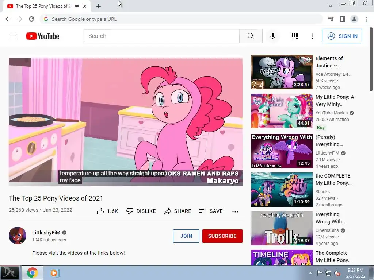Viewport: 374px width, 280px height.
Task: Click the SIGN IN button
Action: point(342,36)
